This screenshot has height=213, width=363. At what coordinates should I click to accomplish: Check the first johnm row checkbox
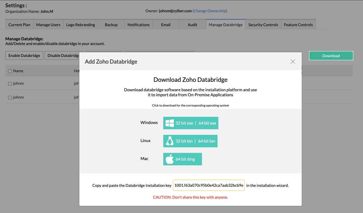tap(10, 84)
